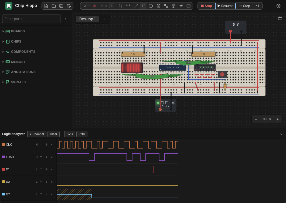Toggle the canvas lock icon
The height and width of the screenshot is (203, 286).
click(280, 18)
